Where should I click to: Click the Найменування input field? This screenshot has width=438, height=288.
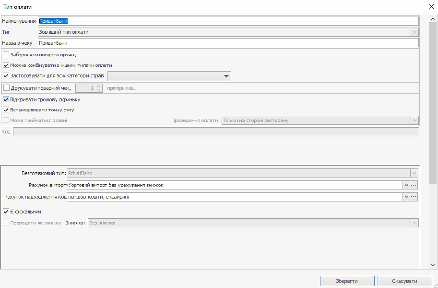228,21
